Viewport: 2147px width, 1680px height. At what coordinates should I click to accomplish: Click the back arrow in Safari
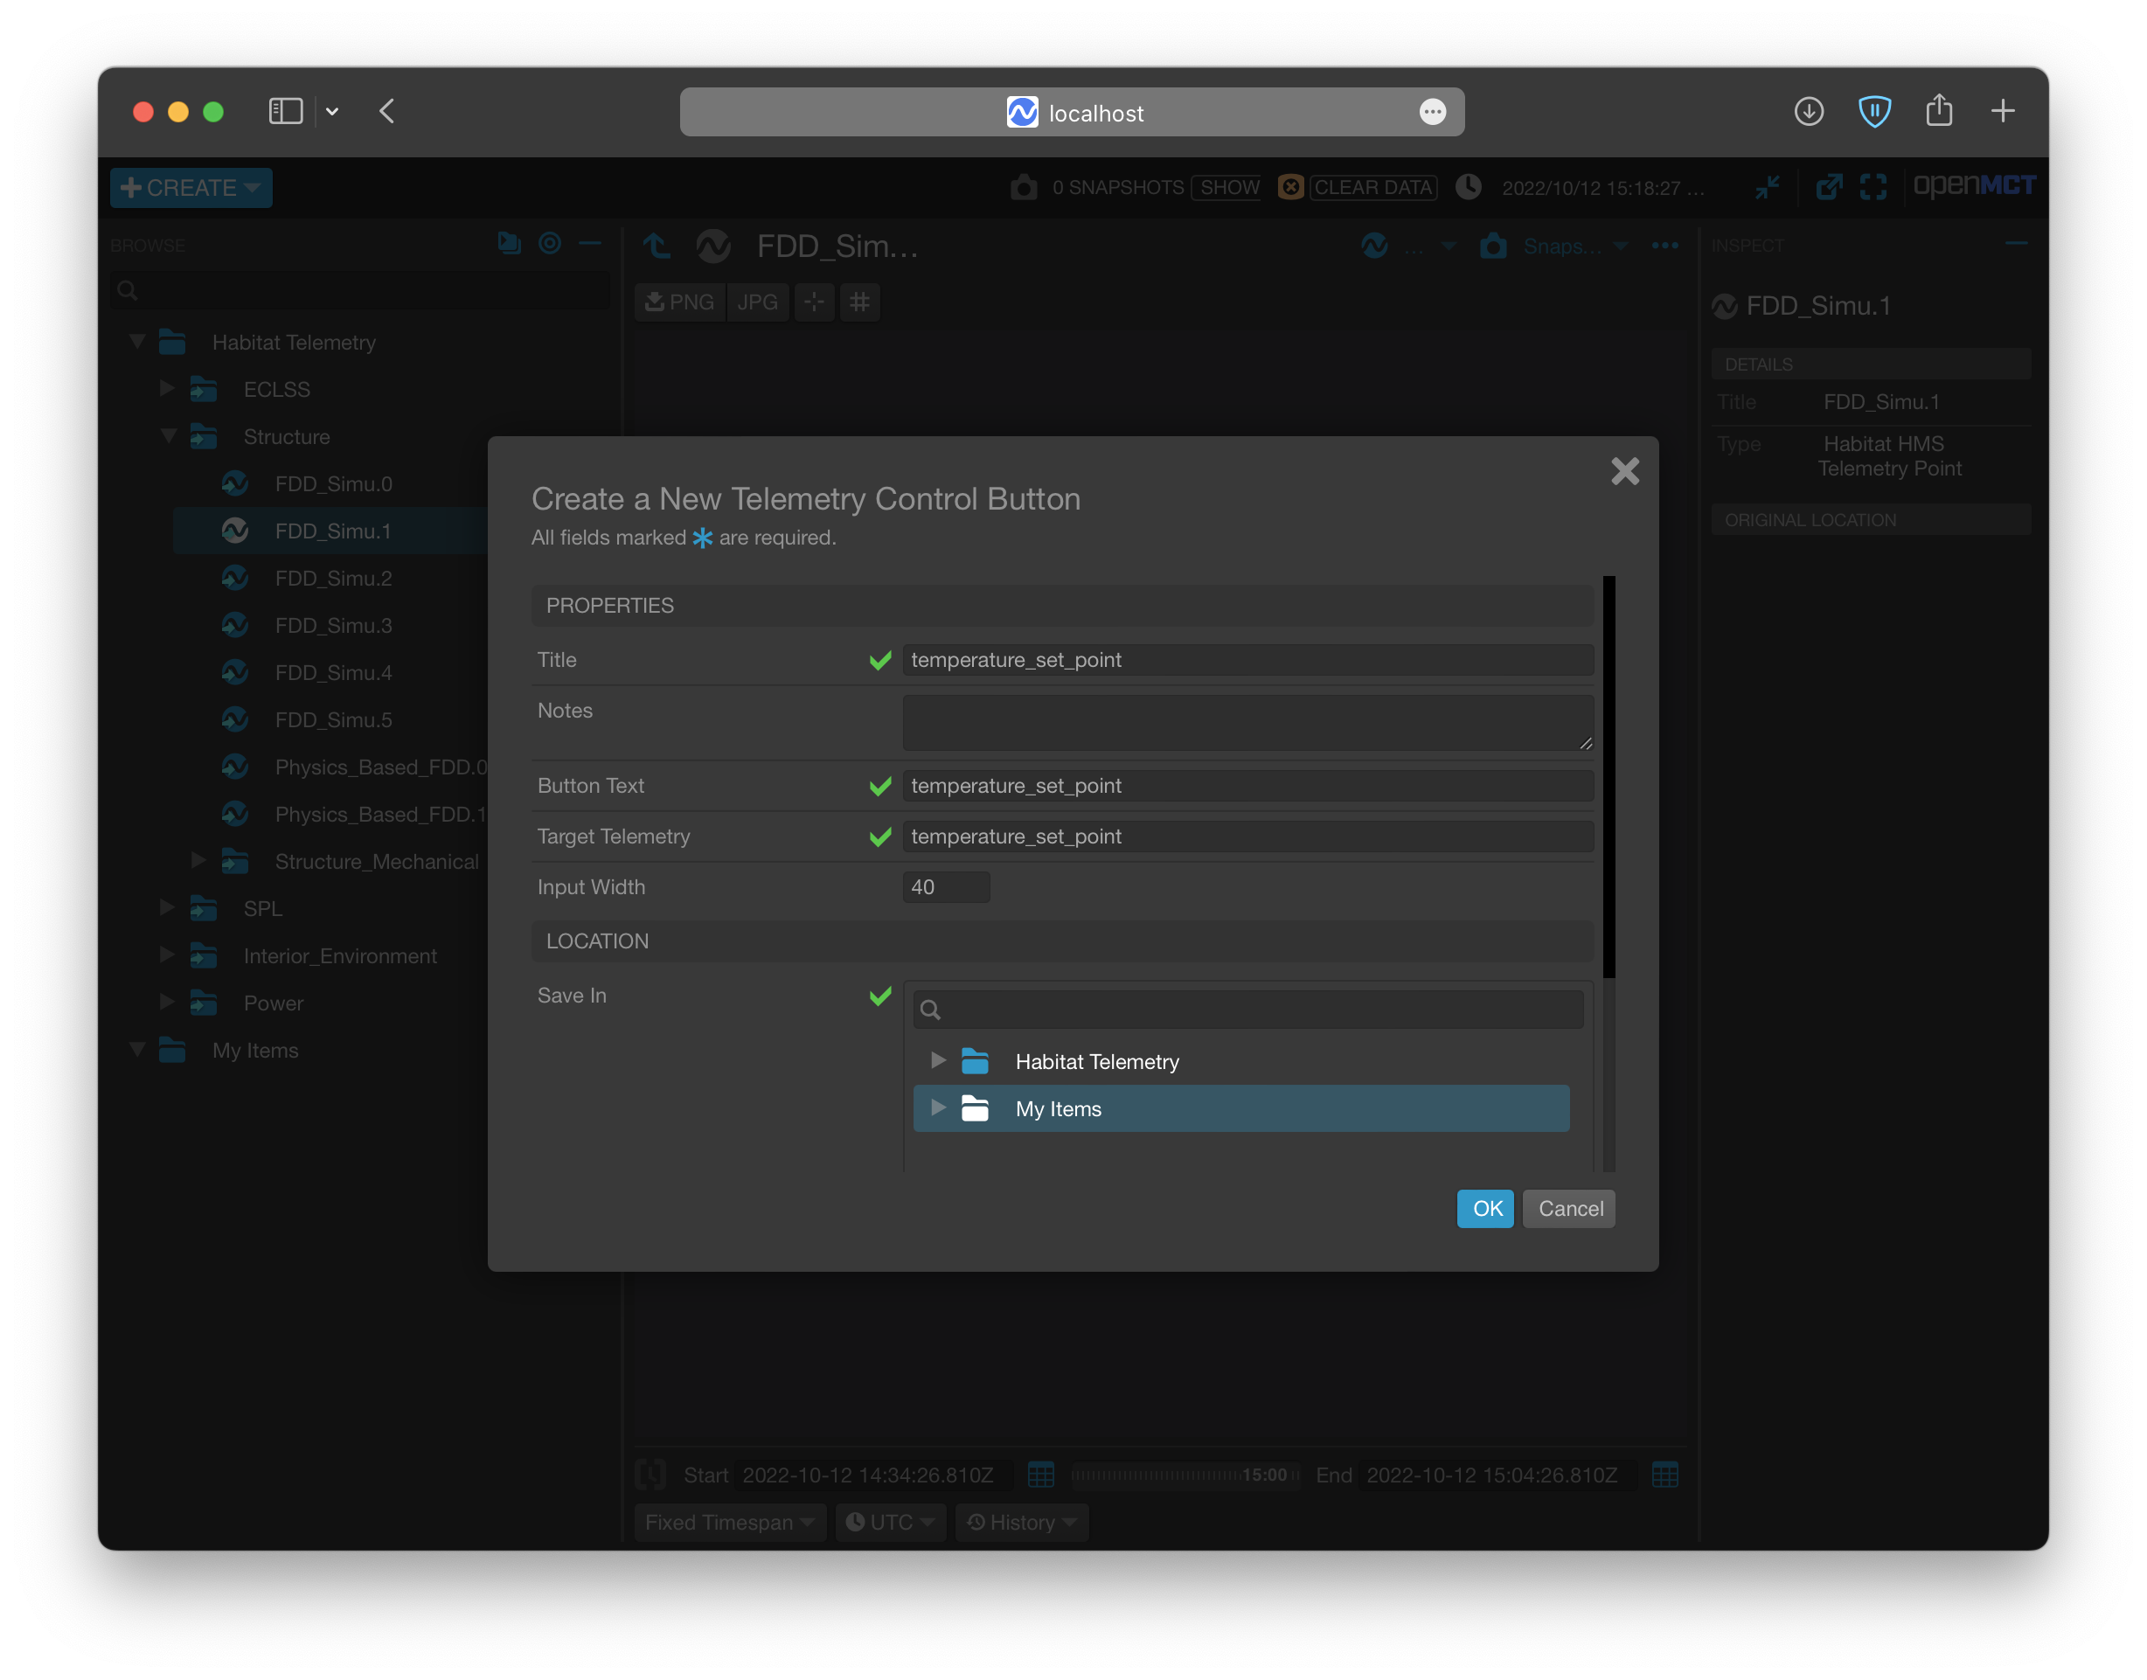pyautogui.click(x=386, y=111)
